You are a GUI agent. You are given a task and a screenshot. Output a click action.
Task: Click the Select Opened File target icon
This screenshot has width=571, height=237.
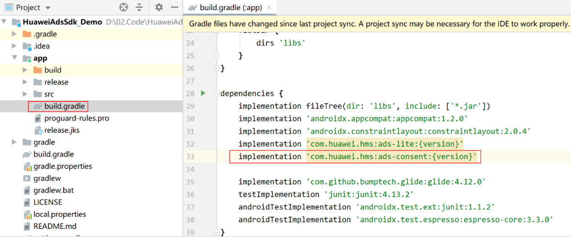(123, 7)
